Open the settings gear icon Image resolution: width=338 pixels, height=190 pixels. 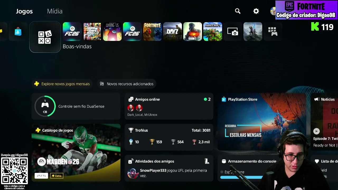[x=256, y=11]
